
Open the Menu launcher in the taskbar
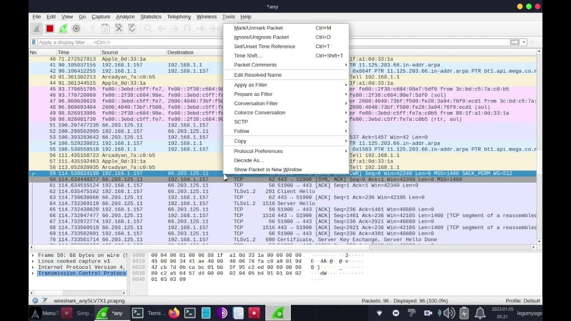[x=43, y=313]
